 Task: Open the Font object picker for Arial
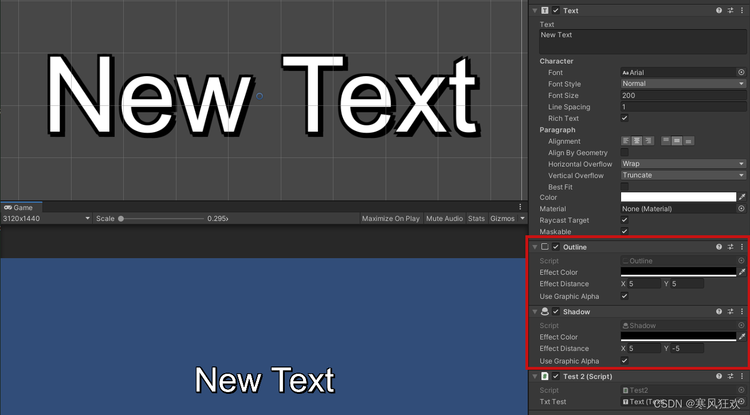(741, 72)
